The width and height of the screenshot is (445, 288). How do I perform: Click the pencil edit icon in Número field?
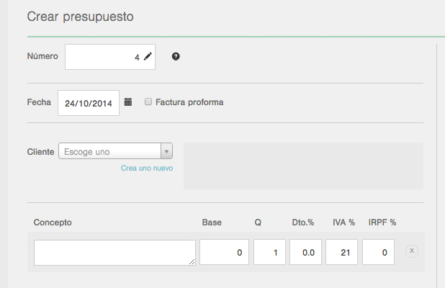tap(148, 56)
